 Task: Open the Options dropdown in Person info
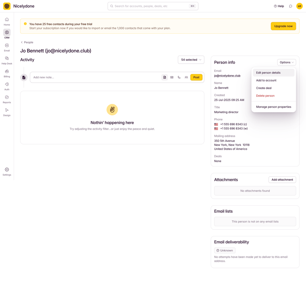coord(286,62)
